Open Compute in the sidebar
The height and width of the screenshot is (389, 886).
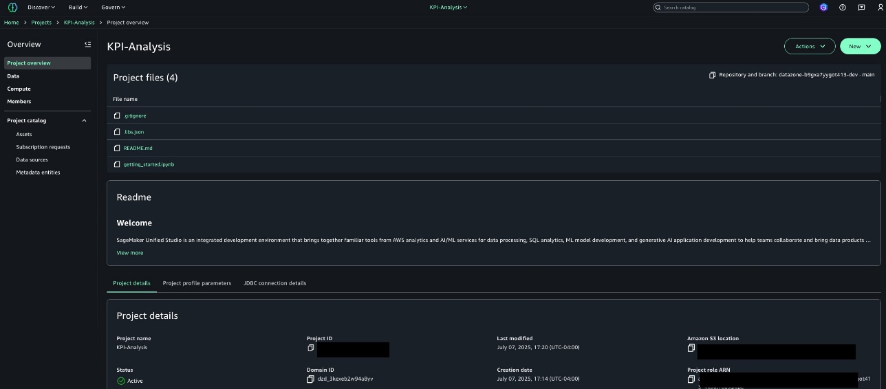click(19, 89)
